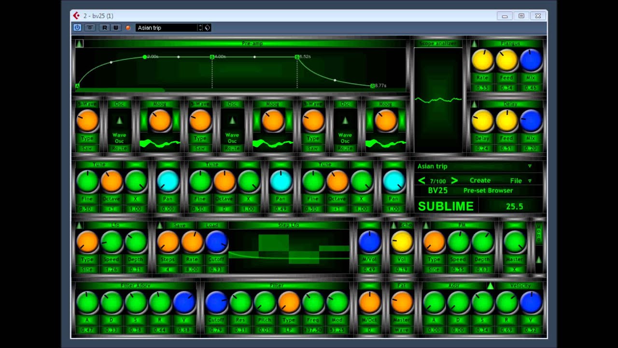The image size is (618, 348).
Task: Click the Filter Mod knob valued 53.25
Action: click(x=337, y=302)
